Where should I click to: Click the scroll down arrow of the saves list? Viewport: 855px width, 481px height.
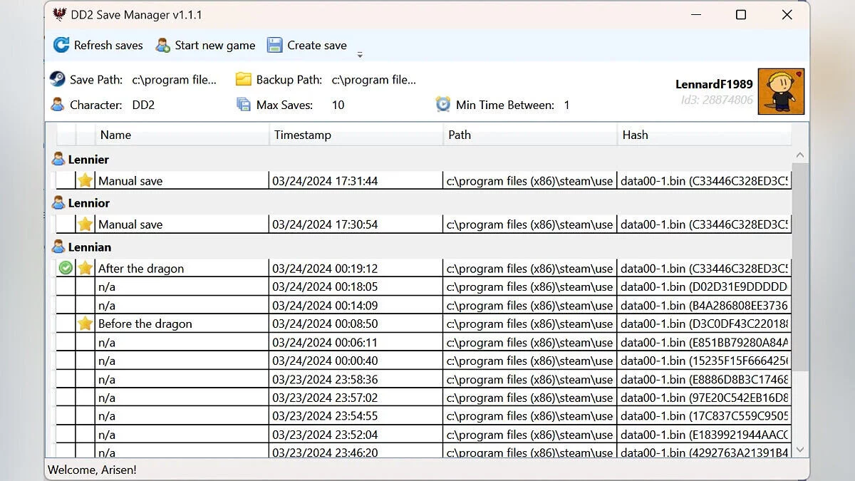pyautogui.click(x=800, y=450)
